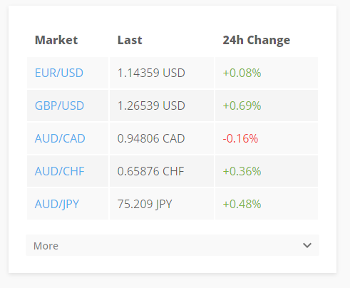Screen dimensions: 350x288
Task: Open the AUD/CAD market link
Action: point(60,138)
